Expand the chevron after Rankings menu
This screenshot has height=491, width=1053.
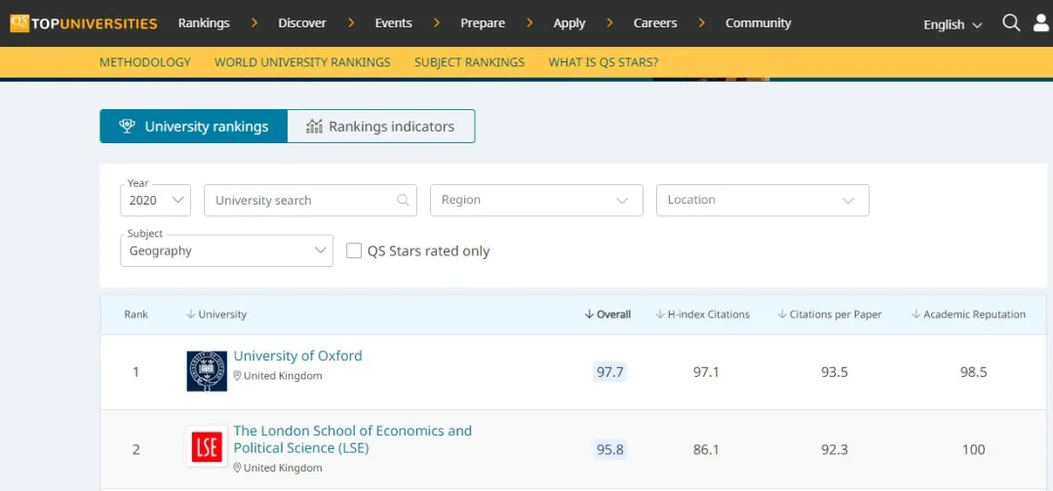pyautogui.click(x=254, y=22)
